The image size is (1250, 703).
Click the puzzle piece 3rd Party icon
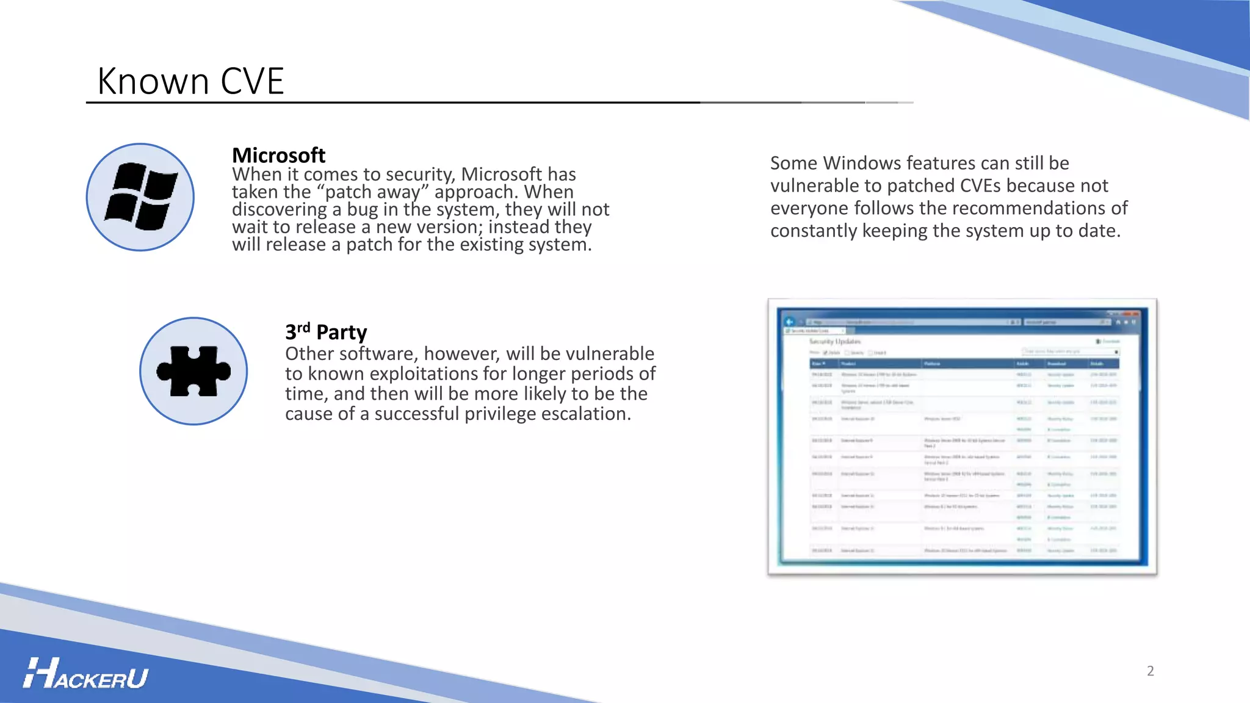tap(193, 371)
